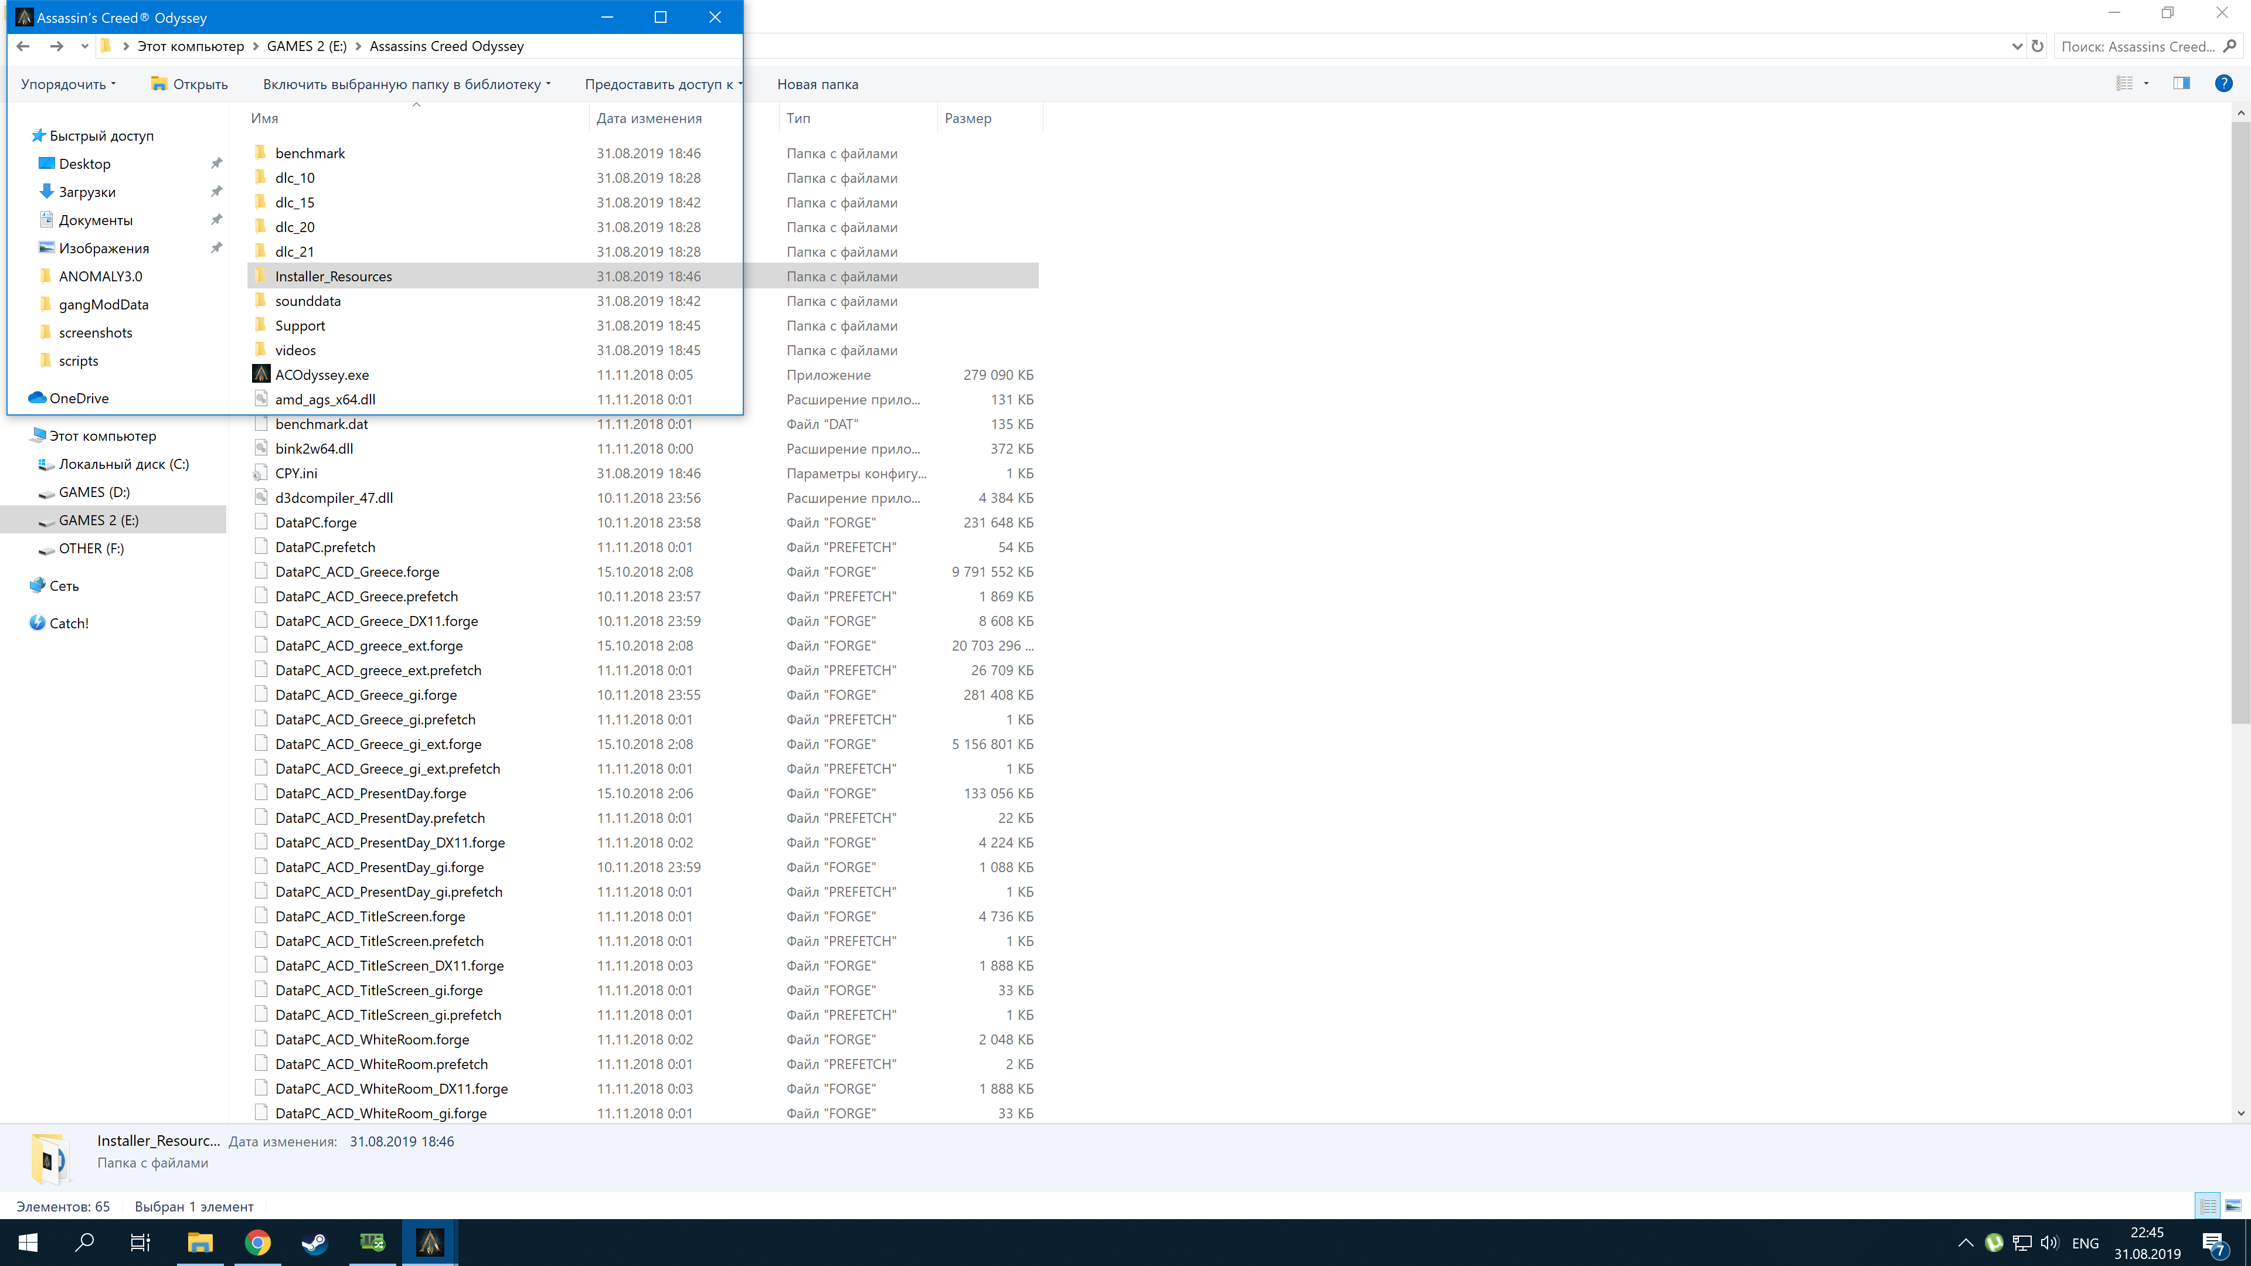The width and height of the screenshot is (2251, 1266).
Task: Open recent locations dropdown arrow
Action: 84,46
